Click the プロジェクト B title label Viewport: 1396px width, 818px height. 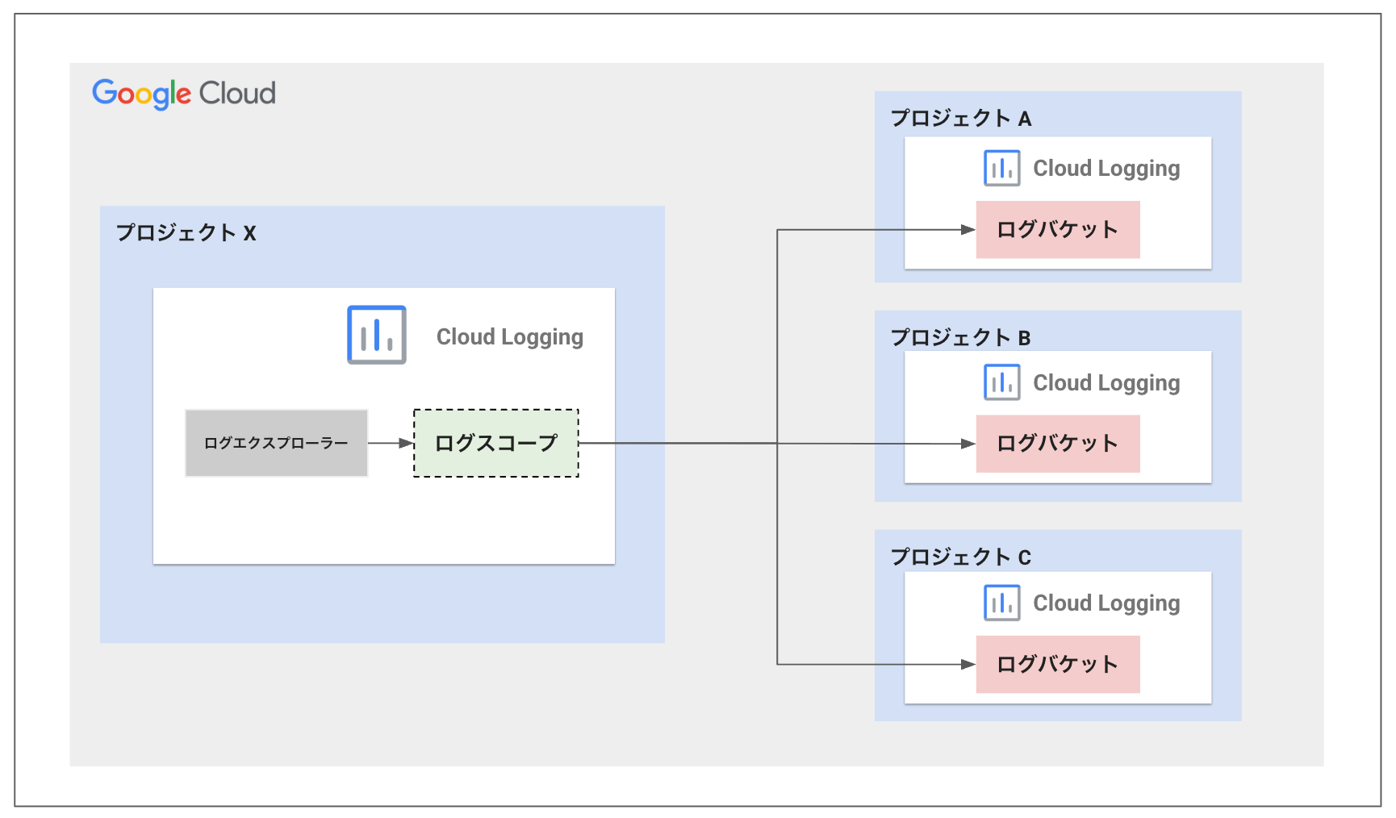pyautogui.click(x=960, y=338)
